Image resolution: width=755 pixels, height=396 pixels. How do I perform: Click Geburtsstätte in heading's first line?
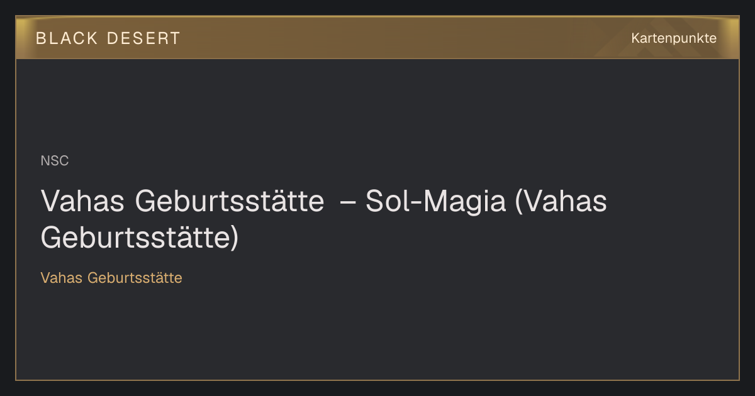click(x=230, y=202)
